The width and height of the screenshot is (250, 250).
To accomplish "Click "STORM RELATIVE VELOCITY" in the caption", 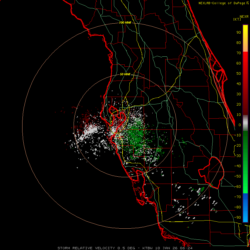I will pos(86,248).
